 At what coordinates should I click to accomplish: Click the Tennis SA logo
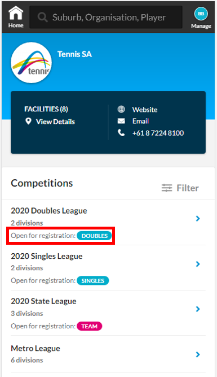[x=31, y=63]
